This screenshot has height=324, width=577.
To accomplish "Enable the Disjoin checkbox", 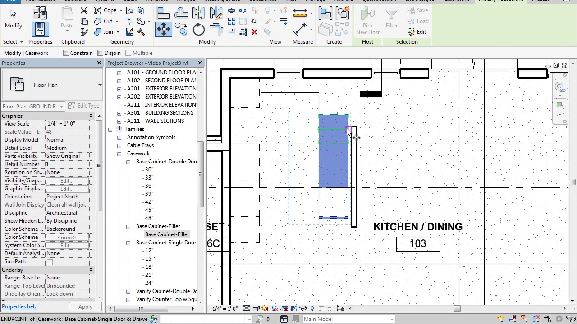I will pos(100,53).
